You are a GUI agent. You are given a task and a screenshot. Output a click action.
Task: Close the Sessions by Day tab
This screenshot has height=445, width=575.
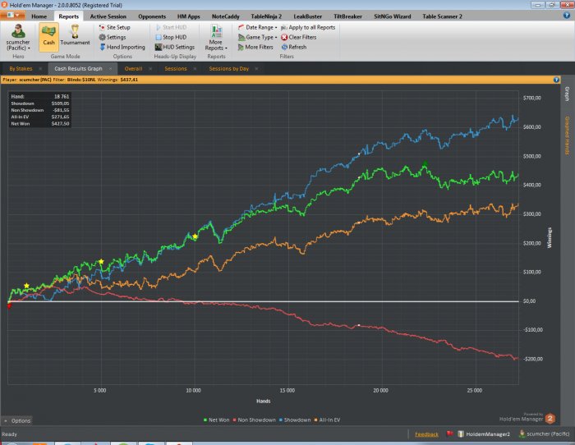pyautogui.click(x=256, y=68)
